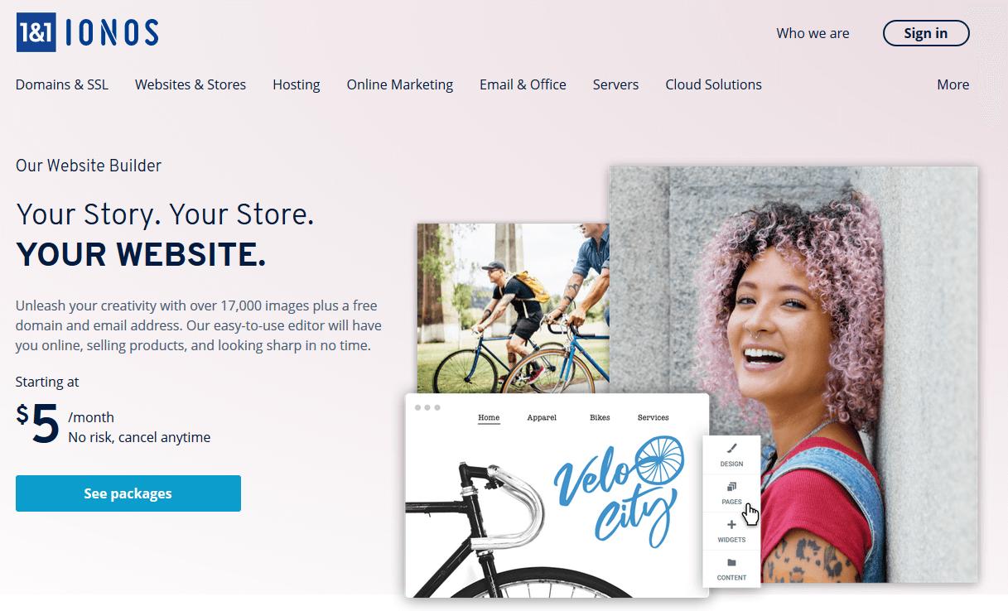
Task: Click the 1&1 IONOS logo
Action: [87, 32]
